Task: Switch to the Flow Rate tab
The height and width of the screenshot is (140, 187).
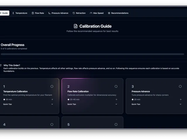Action: click(38, 13)
